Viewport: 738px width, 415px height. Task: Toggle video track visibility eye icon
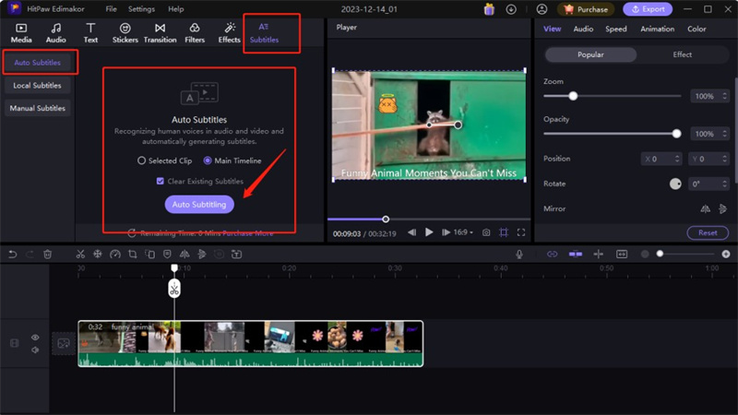pos(35,338)
